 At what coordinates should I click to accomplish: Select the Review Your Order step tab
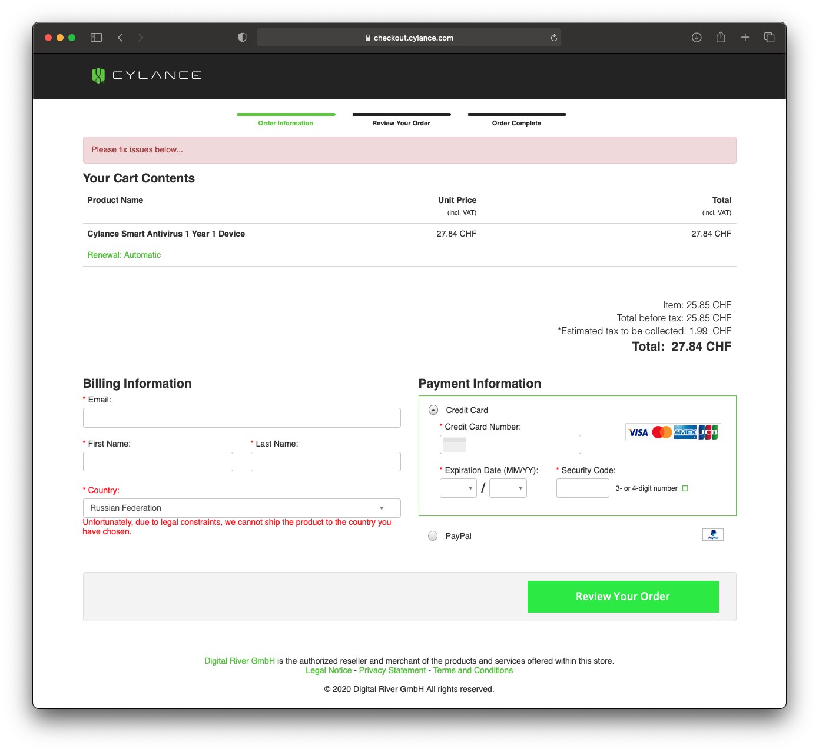pos(401,119)
